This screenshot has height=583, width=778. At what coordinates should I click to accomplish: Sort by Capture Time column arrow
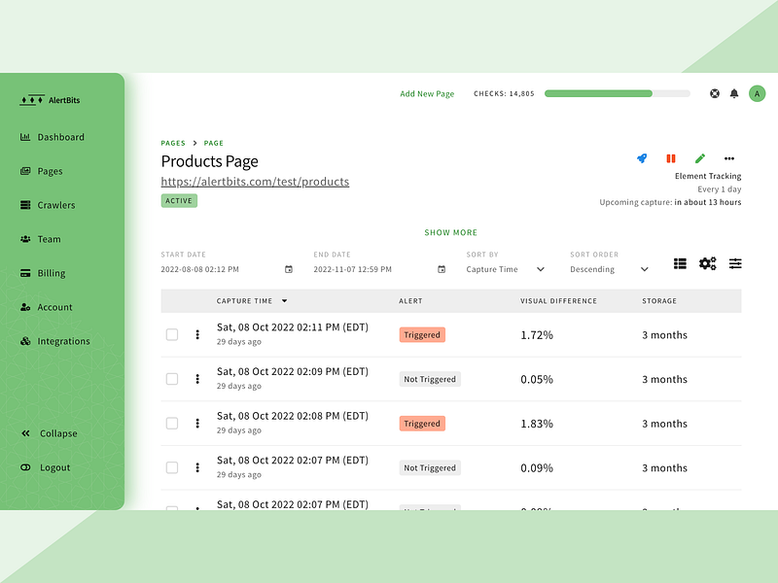(284, 301)
